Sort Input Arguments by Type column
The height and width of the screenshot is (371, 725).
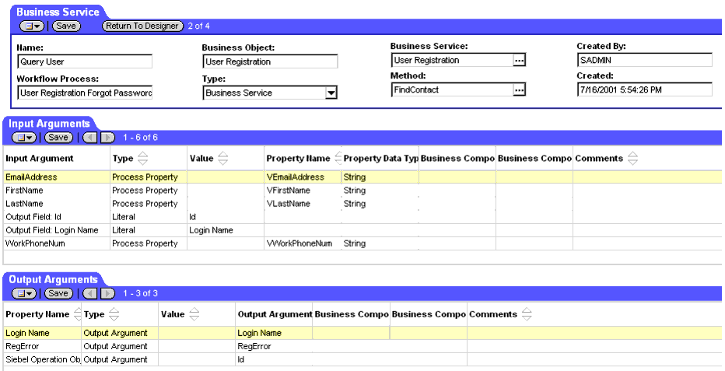tap(143, 159)
